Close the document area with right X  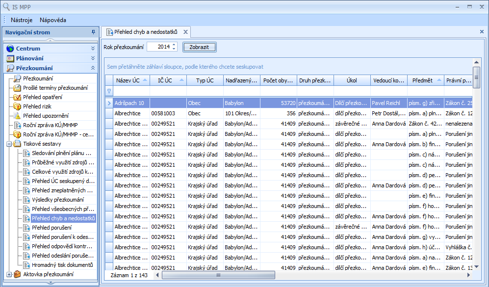point(482,31)
